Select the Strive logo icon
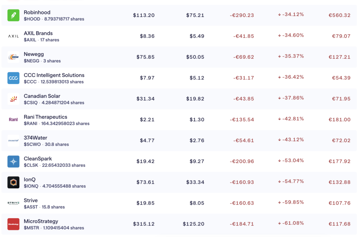This screenshot has height=237, width=359. click(13, 203)
